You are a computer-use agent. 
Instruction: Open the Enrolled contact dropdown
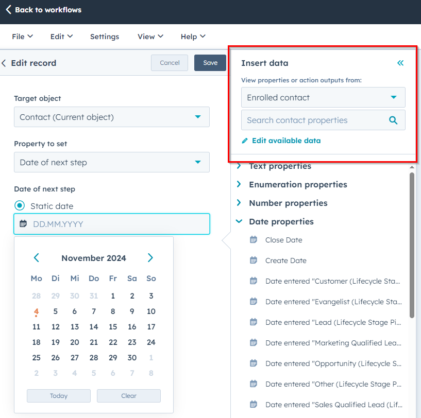[323, 97]
